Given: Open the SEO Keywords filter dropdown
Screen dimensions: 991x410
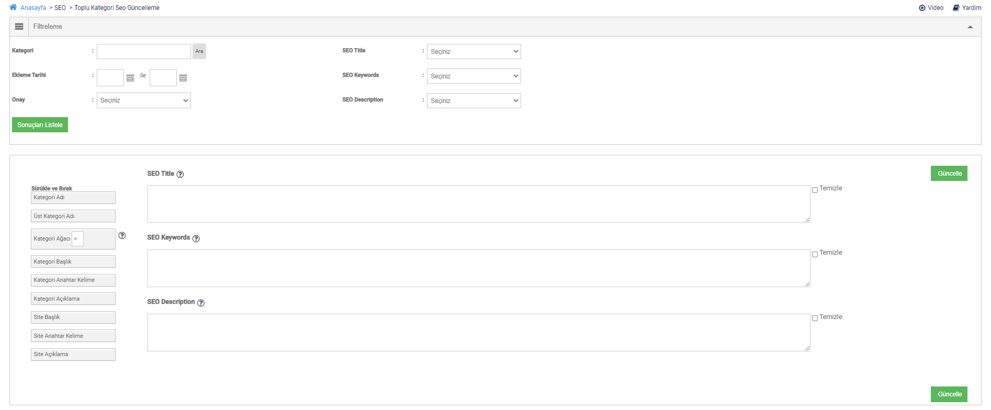Looking at the screenshot, I should click(474, 76).
